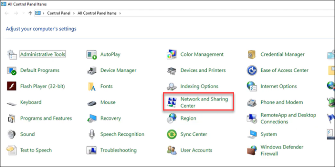Open the User Accounts link
Viewport: 335px width, 167px height.
point(196,150)
